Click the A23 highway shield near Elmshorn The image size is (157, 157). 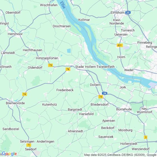[x=128, y=13]
